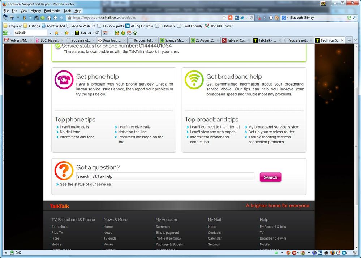
Task: Click the Search TalkTalk help field
Action: click(165, 176)
